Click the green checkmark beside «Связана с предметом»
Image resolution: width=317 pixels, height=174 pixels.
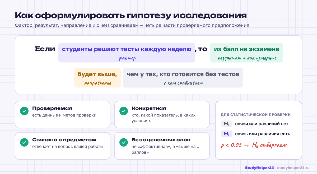tap(24, 142)
